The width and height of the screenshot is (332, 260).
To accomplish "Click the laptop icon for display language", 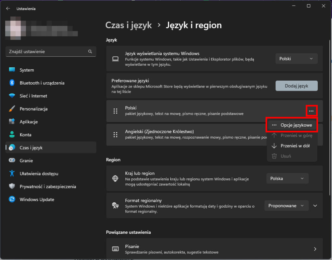I will [x=115, y=59].
